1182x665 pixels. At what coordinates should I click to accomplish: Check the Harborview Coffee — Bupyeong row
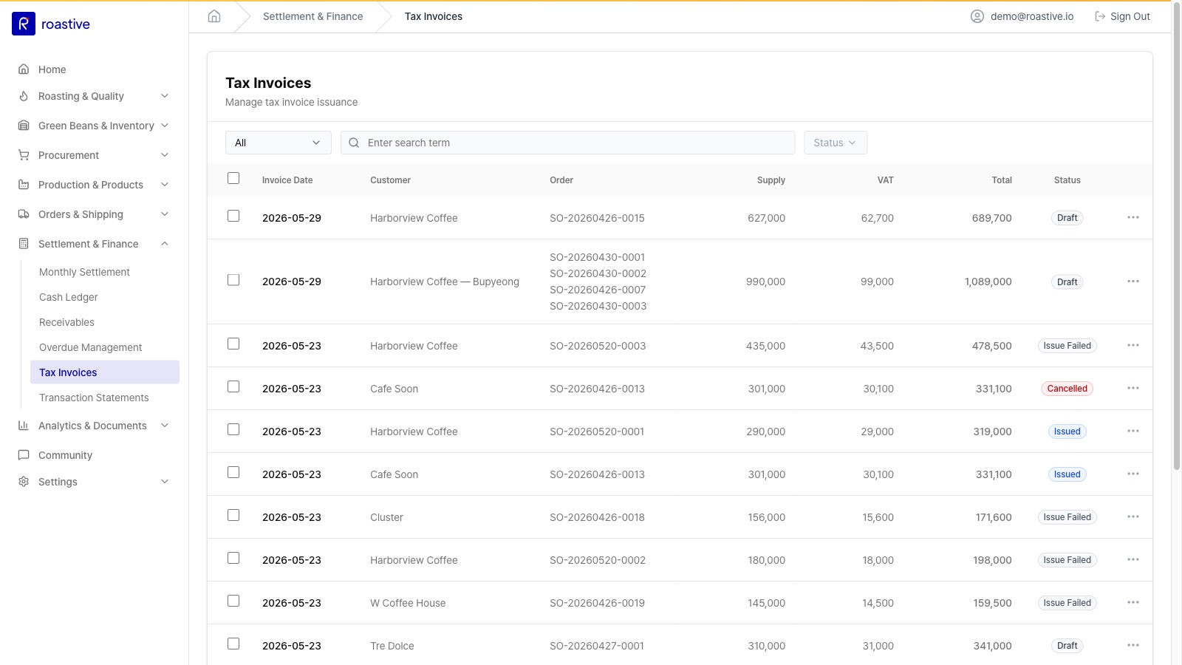point(233,280)
